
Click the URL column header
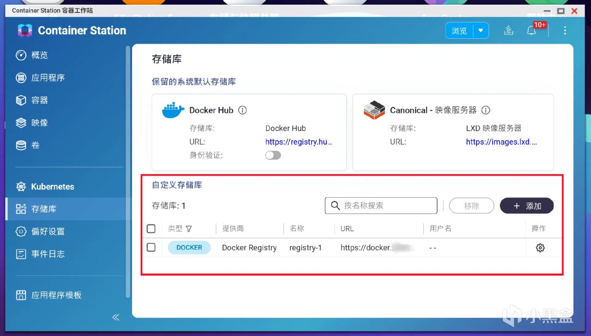click(x=347, y=228)
